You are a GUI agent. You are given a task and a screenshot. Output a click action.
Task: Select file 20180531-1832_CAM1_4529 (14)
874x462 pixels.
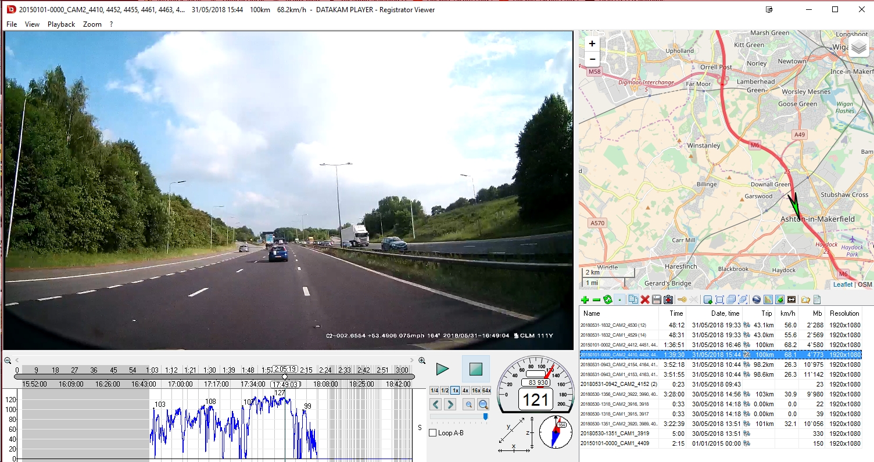click(721, 335)
